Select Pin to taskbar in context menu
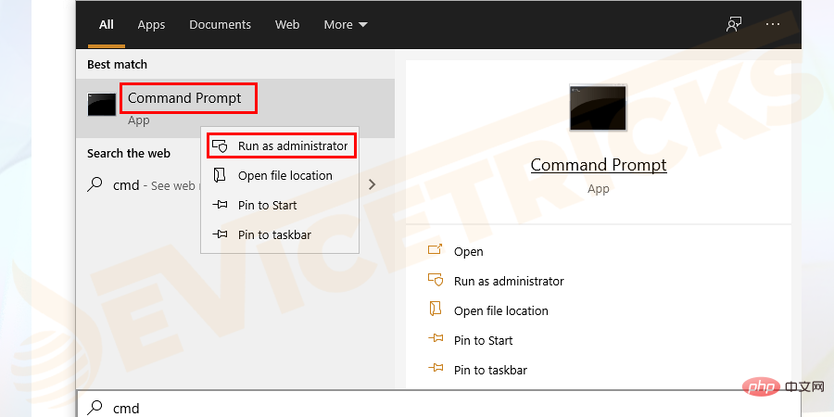The width and height of the screenshot is (834, 417). (x=274, y=235)
